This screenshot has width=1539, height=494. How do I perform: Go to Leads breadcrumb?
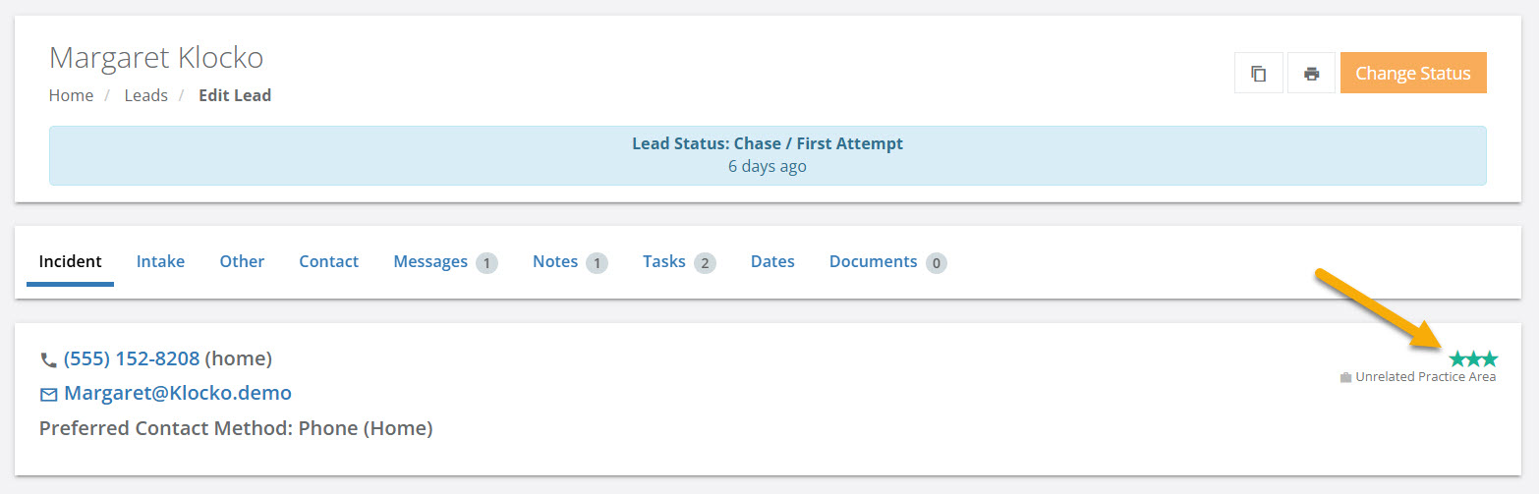click(x=146, y=95)
